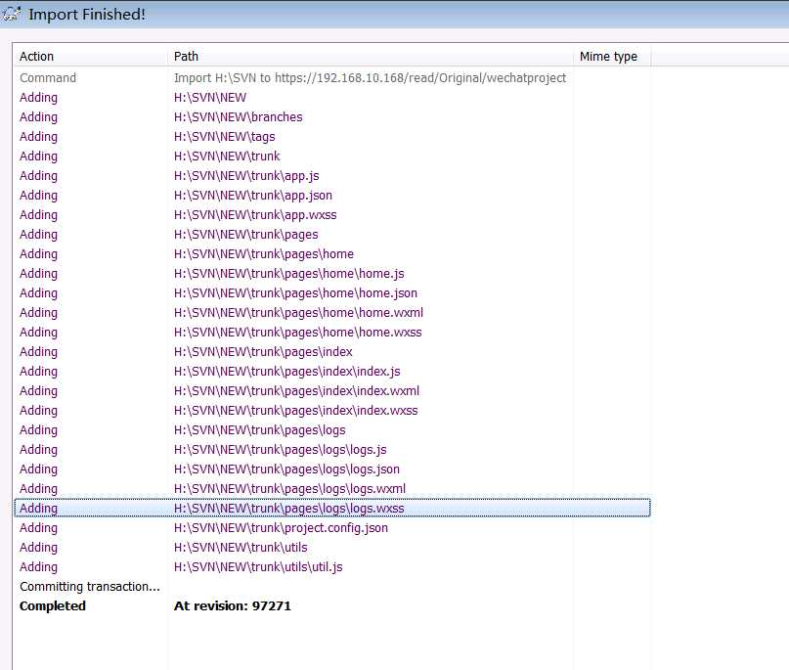789x670 pixels.
Task: Select the row with path ending in NEW\trunk
Action: point(332,156)
